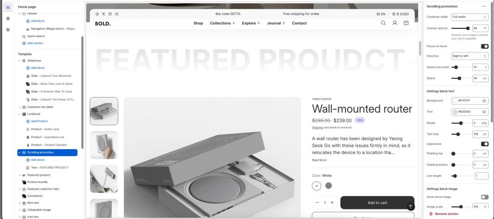Open the Container width dropdown

tap(469, 17)
